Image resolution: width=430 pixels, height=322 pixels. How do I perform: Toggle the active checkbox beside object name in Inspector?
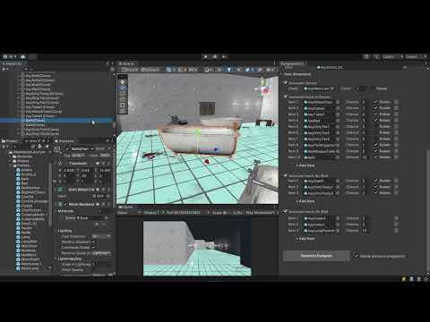coord(67,148)
